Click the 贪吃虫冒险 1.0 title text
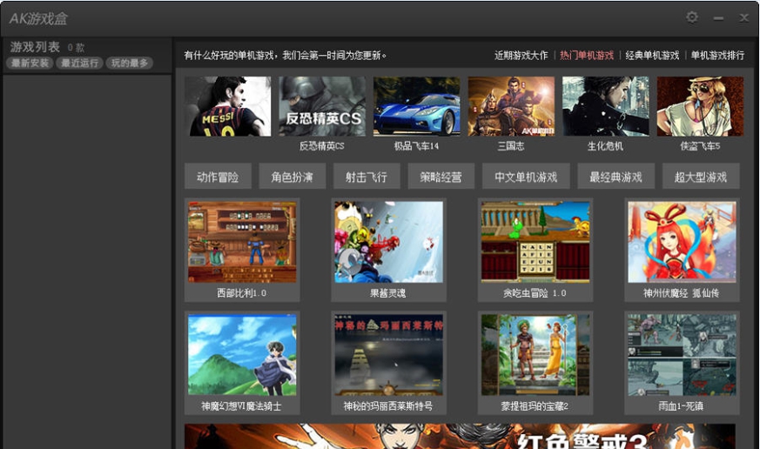 [535, 293]
